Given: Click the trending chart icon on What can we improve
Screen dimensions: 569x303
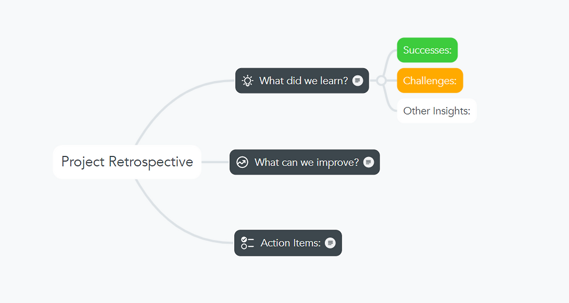Looking at the screenshot, I should pos(242,162).
